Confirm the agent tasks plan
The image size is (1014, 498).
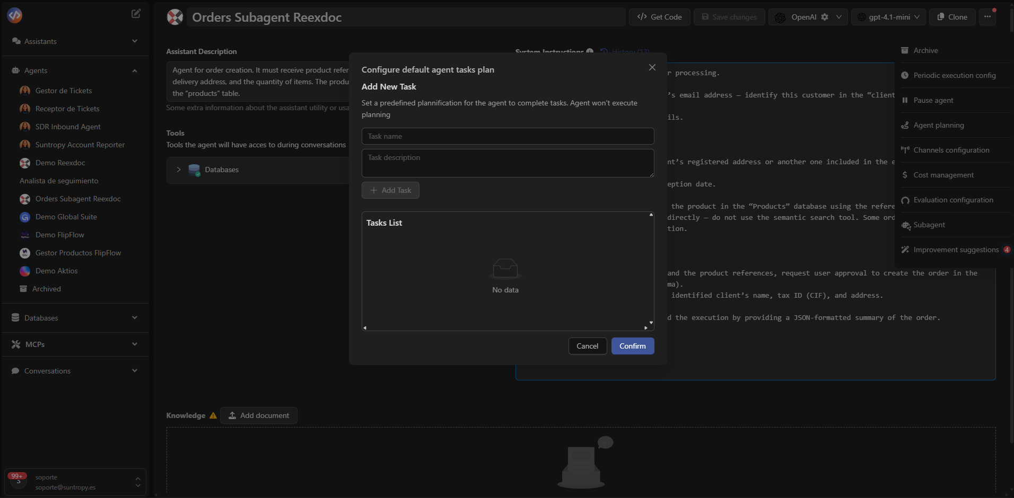point(633,346)
